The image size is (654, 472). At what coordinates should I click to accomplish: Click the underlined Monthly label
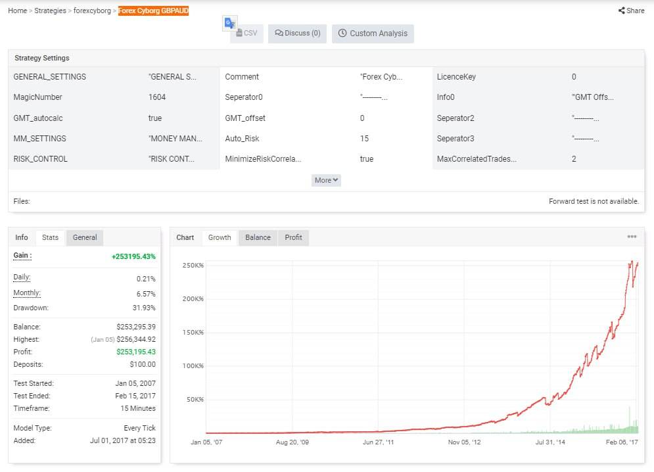tap(26, 293)
